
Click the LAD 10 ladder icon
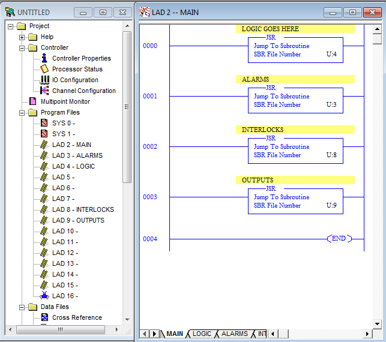[44, 231]
